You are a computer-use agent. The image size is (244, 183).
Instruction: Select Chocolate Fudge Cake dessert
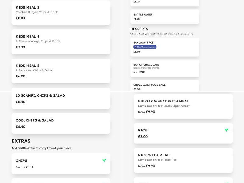[165, 86]
